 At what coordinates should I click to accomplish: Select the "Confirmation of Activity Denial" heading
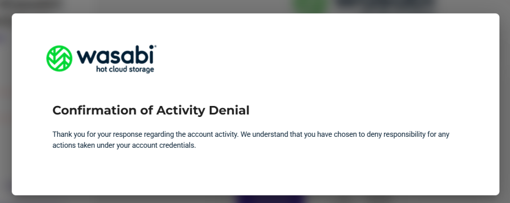click(151, 110)
